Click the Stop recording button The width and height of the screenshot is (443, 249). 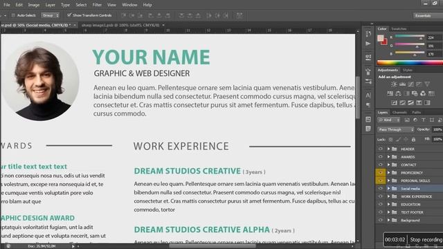pyautogui.click(x=426, y=240)
